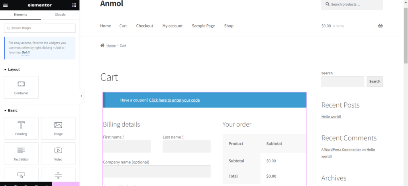Click the Anmol site title

(112, 4)
